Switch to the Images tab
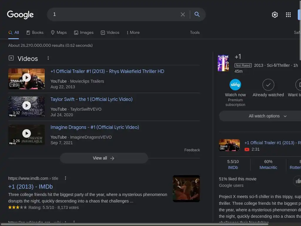 pyautogui.click(x=84, y=32)
